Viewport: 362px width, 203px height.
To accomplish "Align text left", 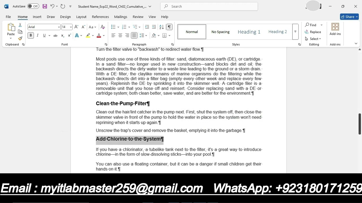I will coord(113,36).
